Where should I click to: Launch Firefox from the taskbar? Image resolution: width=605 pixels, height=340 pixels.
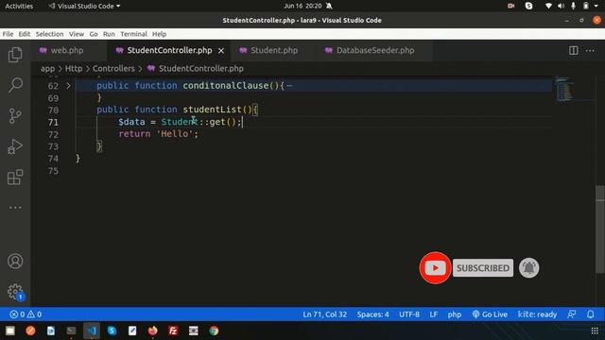pyautogui.click(x=153, y=331)
